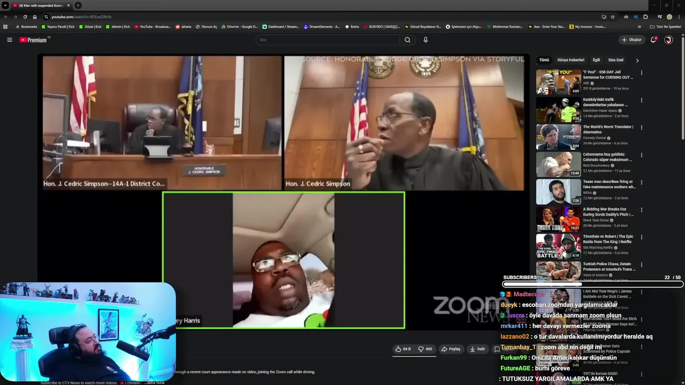Click the 'İndir' download button
The width and height of the screenshot is (685, 385).
pos(477,349)
